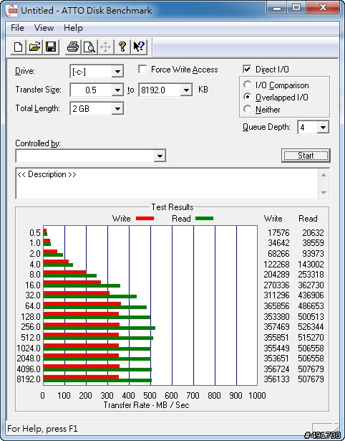This screenshot has width=345, height=441.
Task: Expand the Queue Depth dropdown
Action: pos(323,128)
